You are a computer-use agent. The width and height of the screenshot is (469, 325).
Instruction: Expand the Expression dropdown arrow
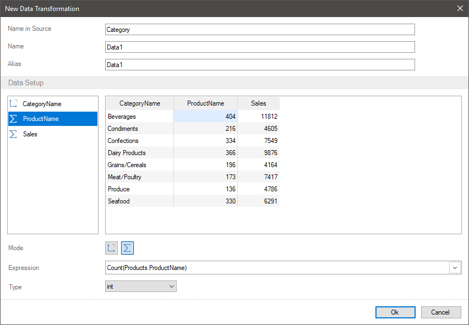[x=455, y=268]
